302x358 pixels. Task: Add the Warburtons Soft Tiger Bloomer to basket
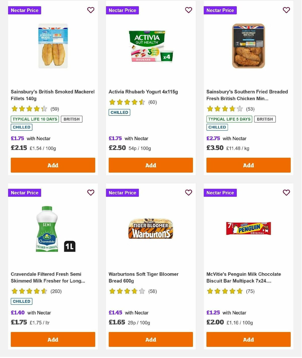coord(150,339)
